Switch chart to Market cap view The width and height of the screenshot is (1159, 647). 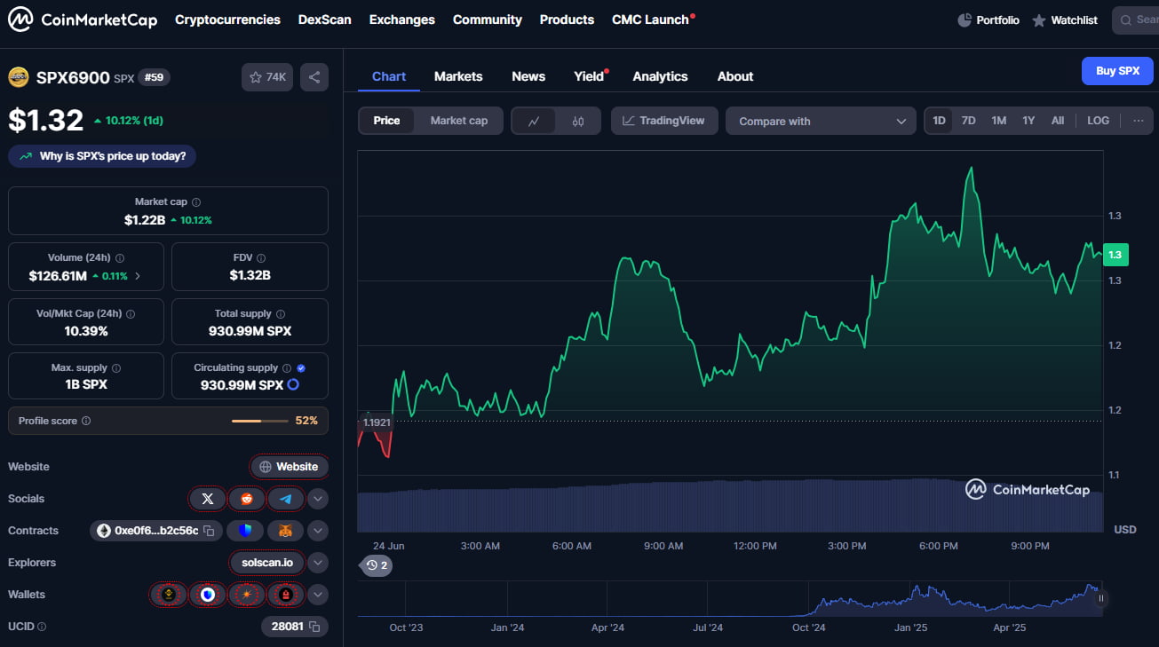[459, 121]
